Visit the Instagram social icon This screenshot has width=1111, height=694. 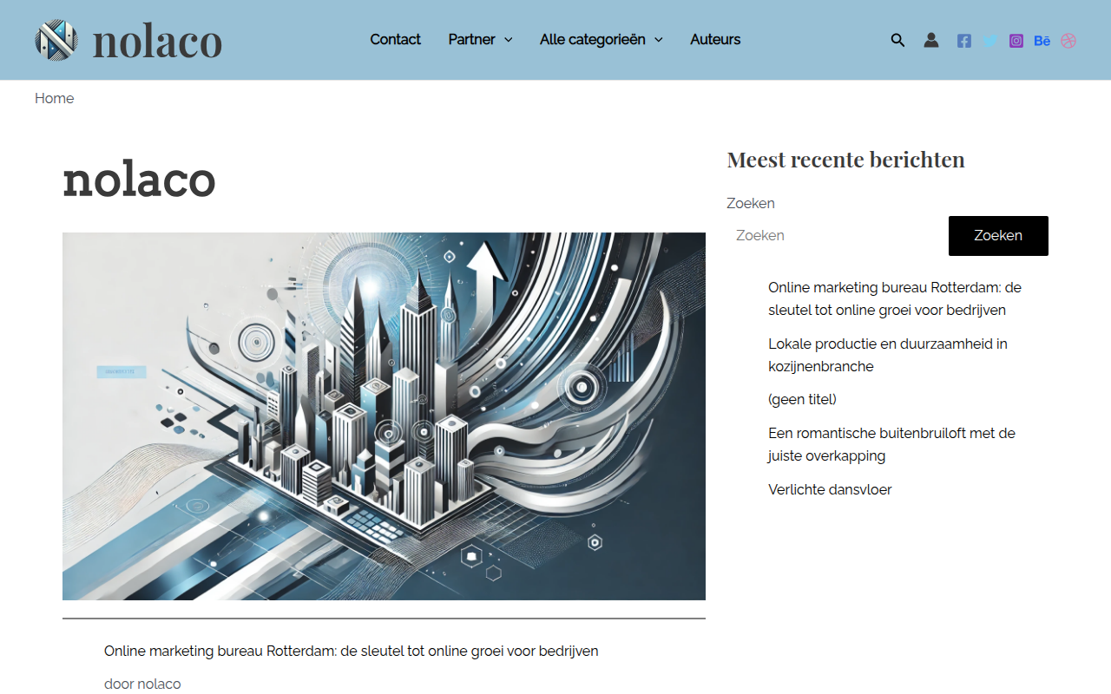pos(1016,41)
